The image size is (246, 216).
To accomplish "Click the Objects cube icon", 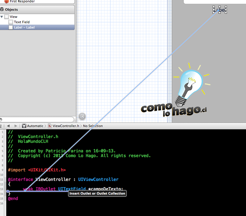I will [2, 9].
